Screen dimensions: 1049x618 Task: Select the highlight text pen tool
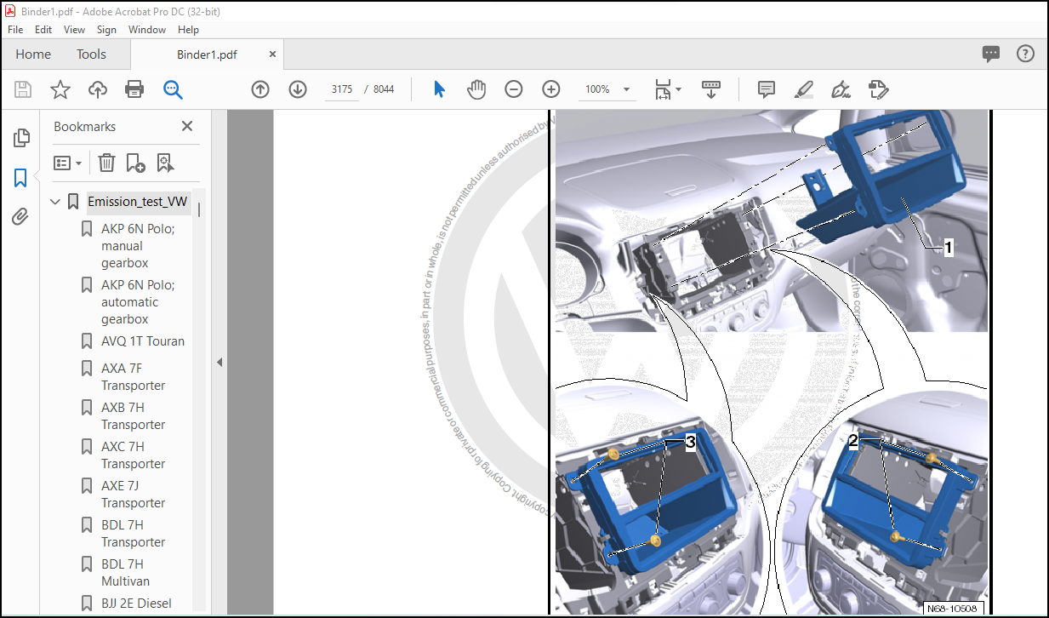[804, 89]
